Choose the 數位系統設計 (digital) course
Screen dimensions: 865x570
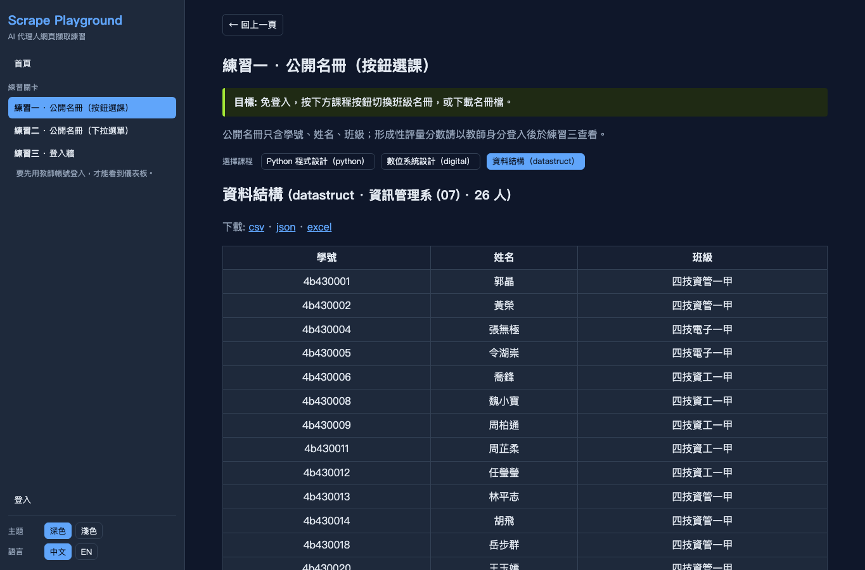tap(430, 161)
